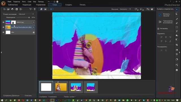Open the Файл menu
181x102 pixels.
[9, 2]
